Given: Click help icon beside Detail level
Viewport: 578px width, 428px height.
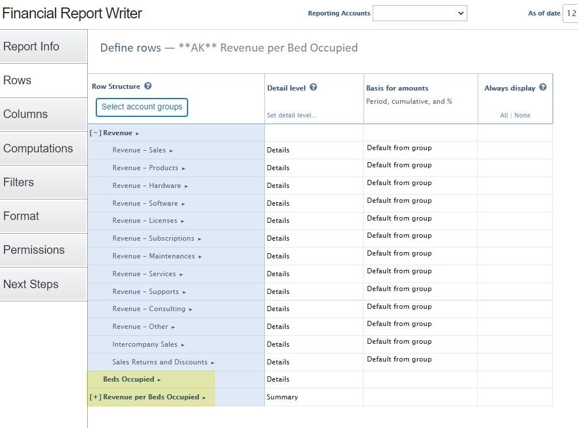Looking at the screenshot, I should (313, 88).
